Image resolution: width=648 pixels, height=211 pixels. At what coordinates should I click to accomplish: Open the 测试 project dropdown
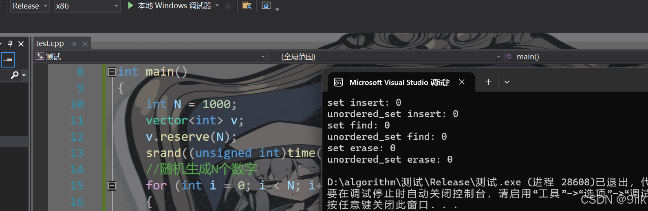(x=151, y=57)
